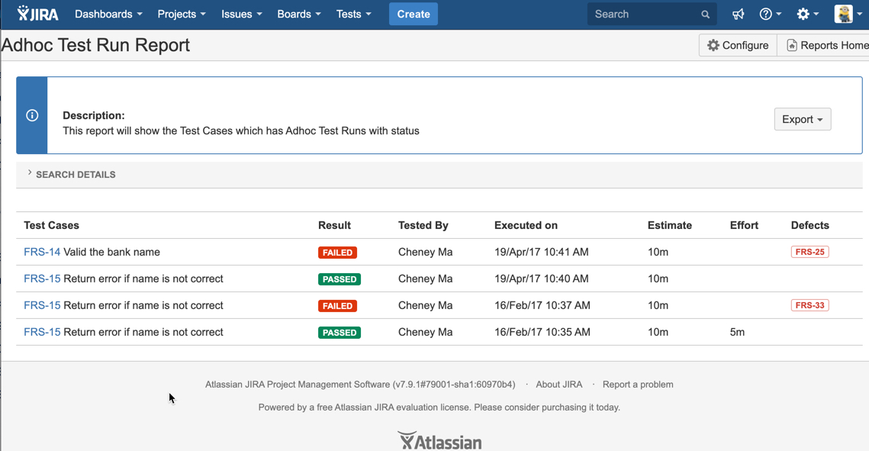The width and height of the screenshot is (869, 451).
Task: Open defect FRS-25
Action: point(809,252)
